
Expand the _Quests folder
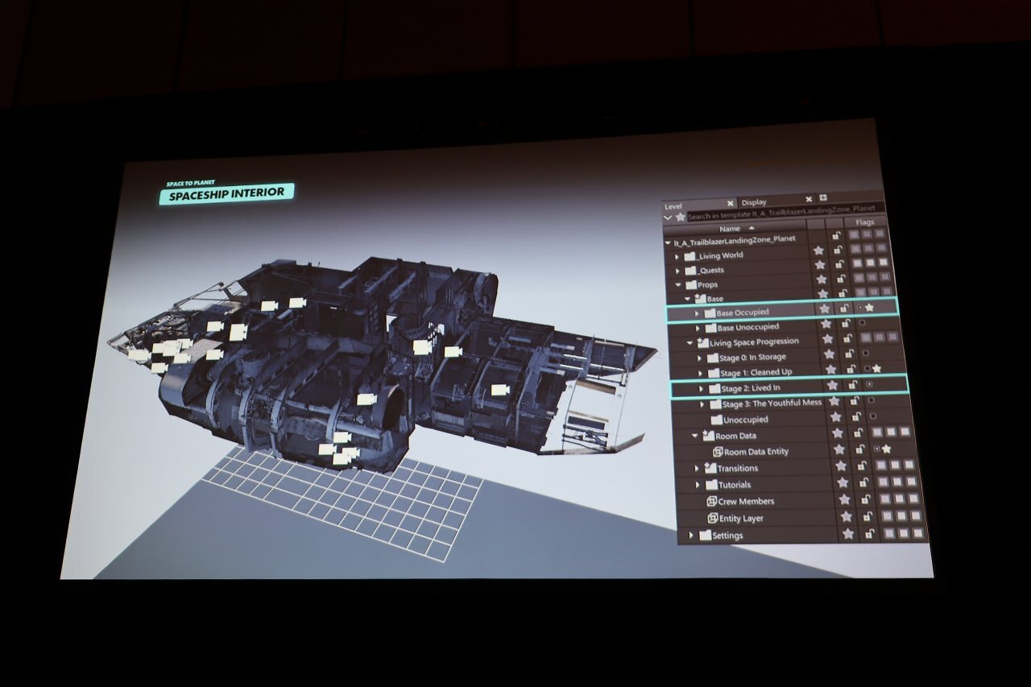[678, 271]
